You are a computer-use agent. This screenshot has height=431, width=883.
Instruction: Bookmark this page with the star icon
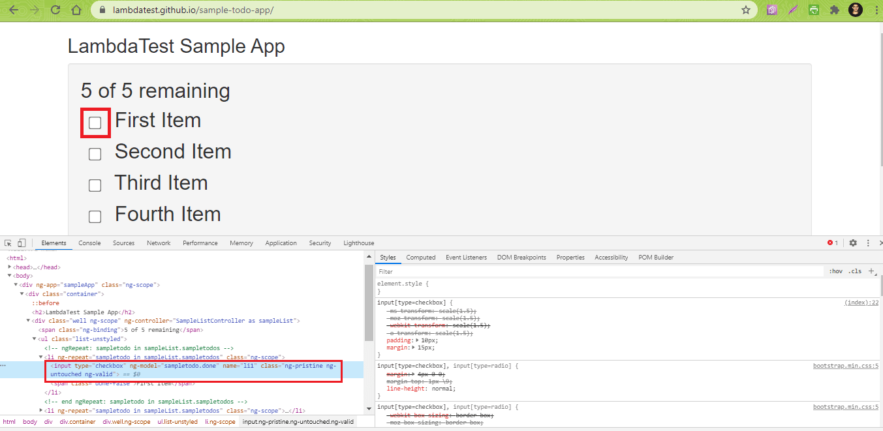[x=745, y=10]
